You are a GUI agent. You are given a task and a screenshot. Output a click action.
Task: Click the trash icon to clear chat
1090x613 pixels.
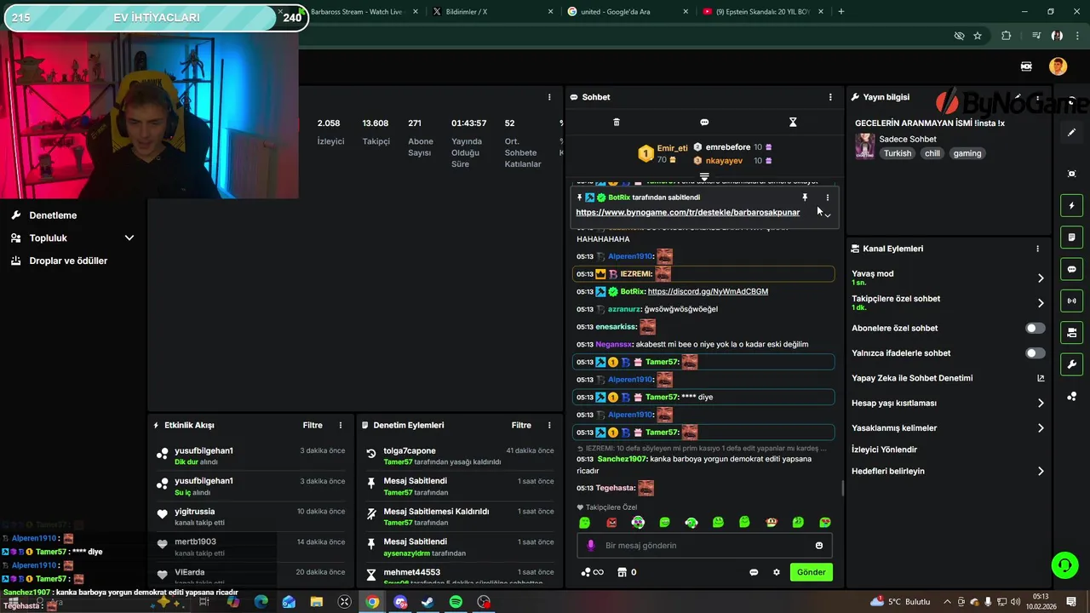tap(617, 123)
